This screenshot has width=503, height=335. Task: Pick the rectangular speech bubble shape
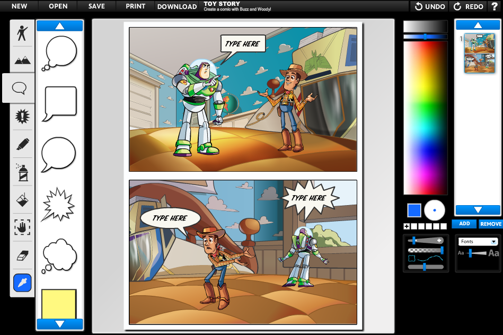60,104
